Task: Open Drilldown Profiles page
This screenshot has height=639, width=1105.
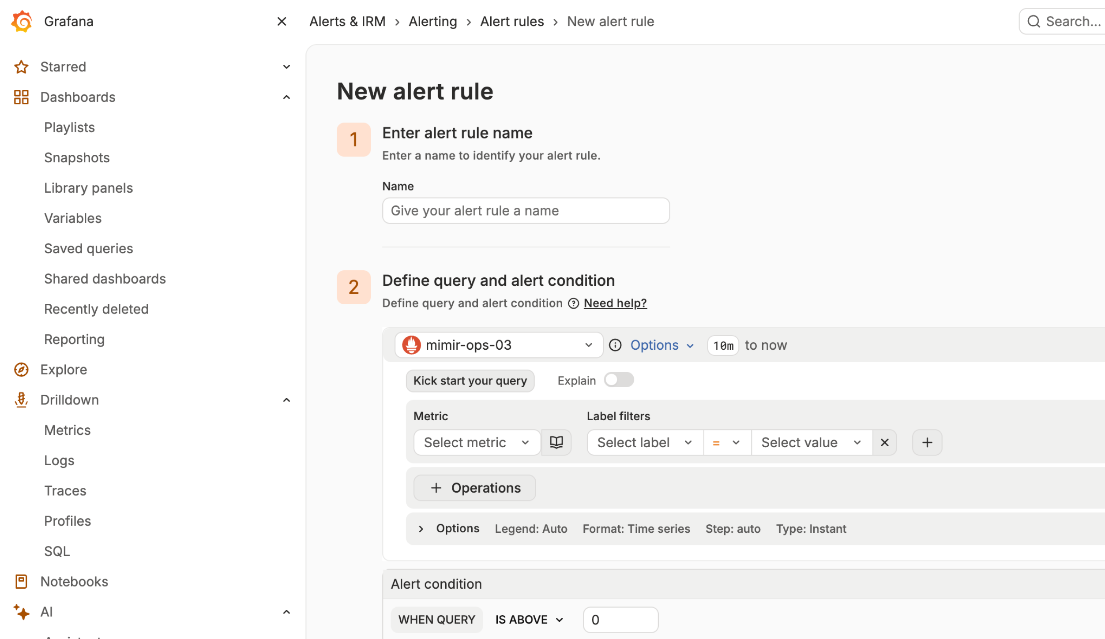Action: point(68,521)
